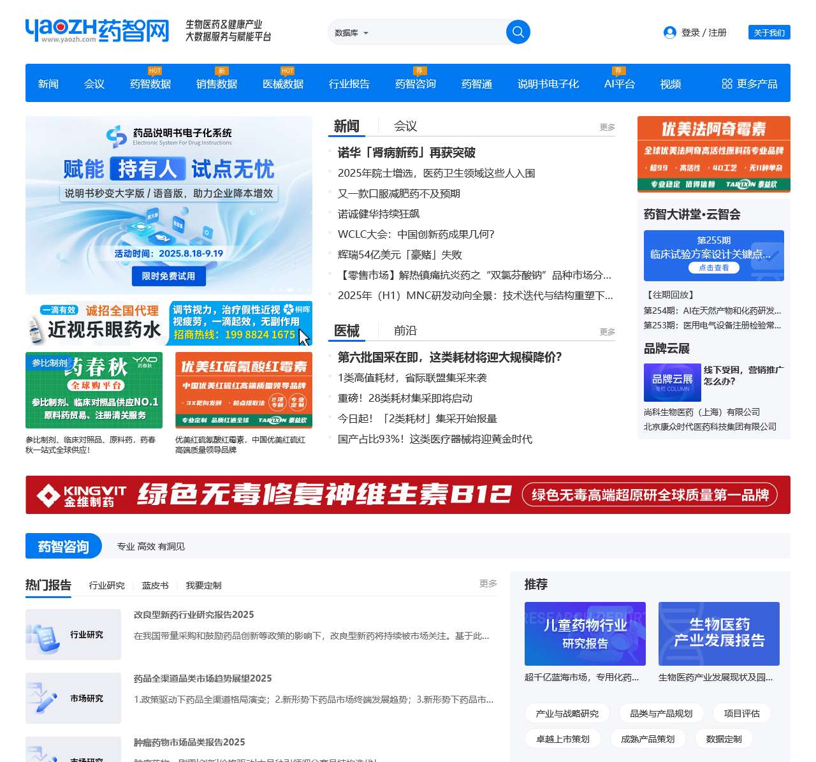This screenshot has width=816, height=762.
Task: Click the 行业研究 document icon
Action: [45, 633]
